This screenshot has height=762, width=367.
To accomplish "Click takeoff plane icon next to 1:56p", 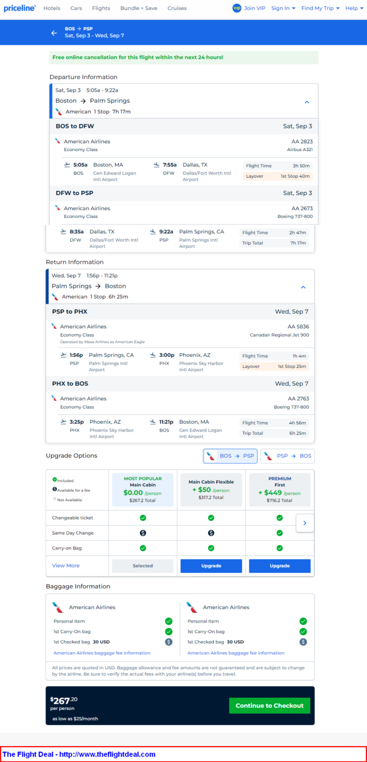I will pyautogui.click(x=64, y=355).
